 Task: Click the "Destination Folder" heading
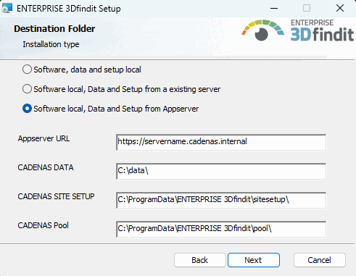pos(54,29)
